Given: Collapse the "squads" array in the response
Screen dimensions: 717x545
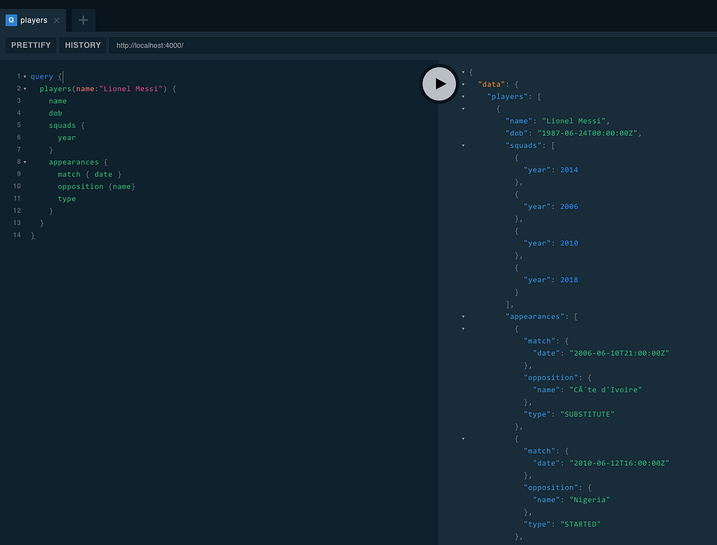Looking at the screenshot, I should coord(463,145).
